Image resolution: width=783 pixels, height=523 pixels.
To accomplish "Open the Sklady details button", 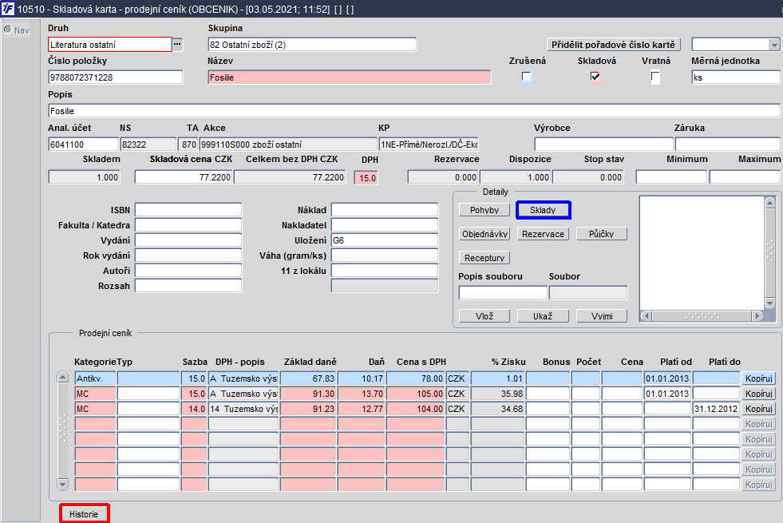I will tap(543, 210).
